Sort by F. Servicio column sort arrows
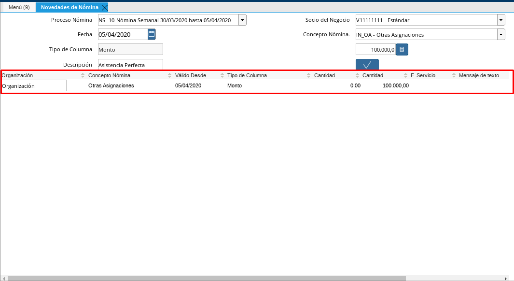The height and width of the screenshot is (281, 514). [454, 76]
